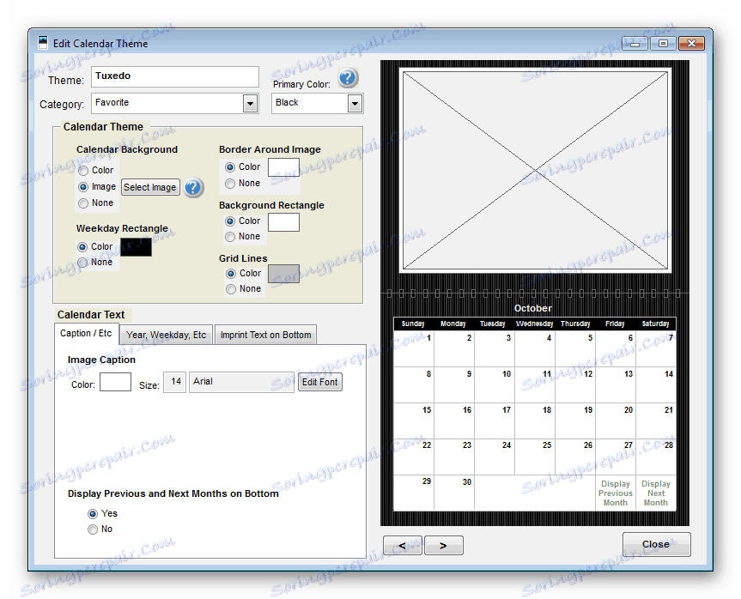Viewport: 741px width, 599px height.
Task: Pick Background Rectangle color swatch
Action: pos(283,222)
